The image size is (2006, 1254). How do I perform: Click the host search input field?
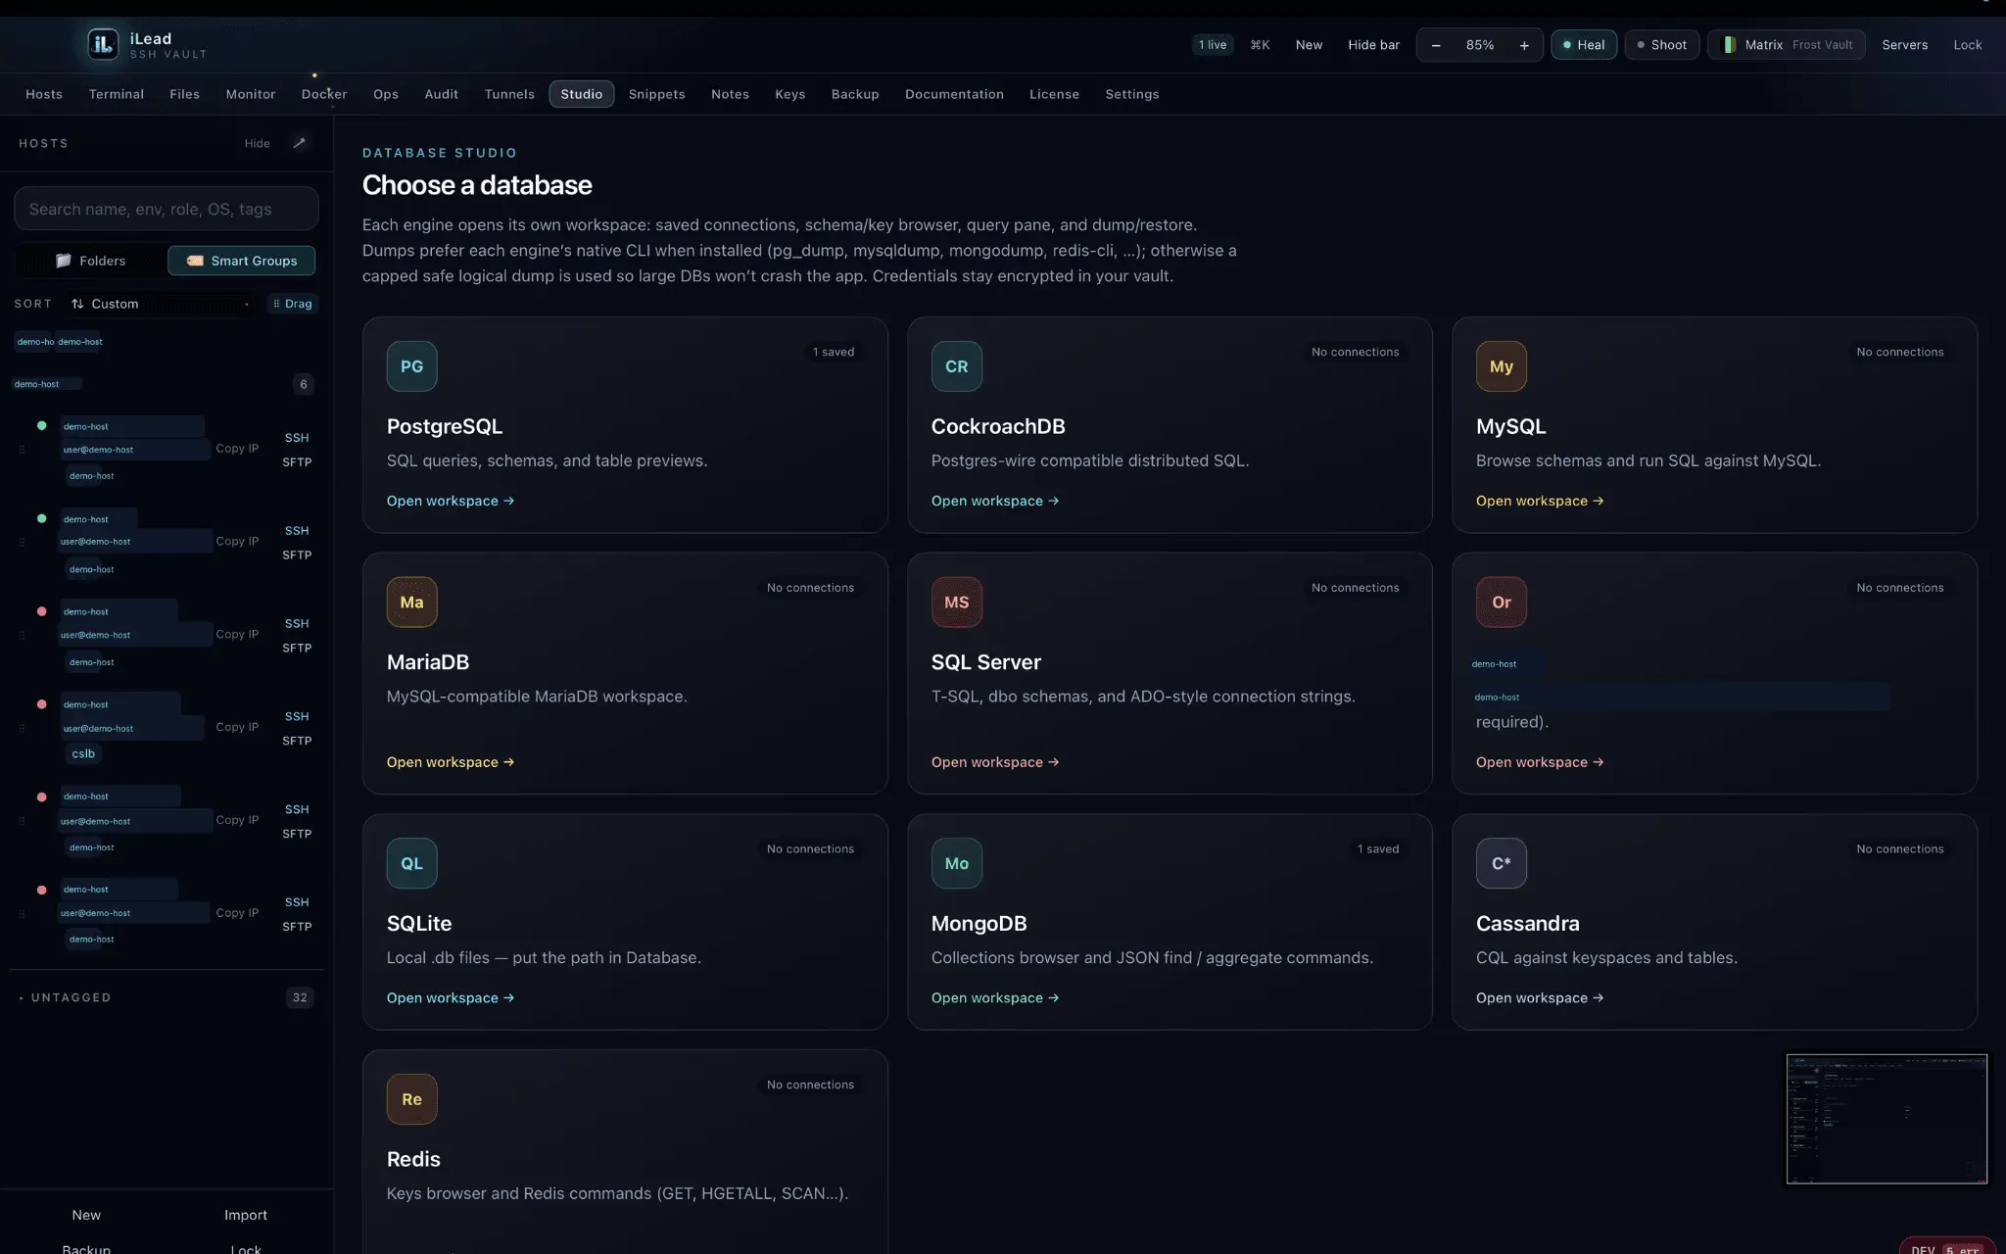coord(167,209)
